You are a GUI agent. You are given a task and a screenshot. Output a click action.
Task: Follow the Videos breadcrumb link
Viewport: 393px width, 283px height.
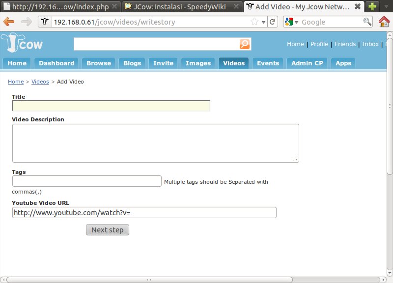point(40,82)
